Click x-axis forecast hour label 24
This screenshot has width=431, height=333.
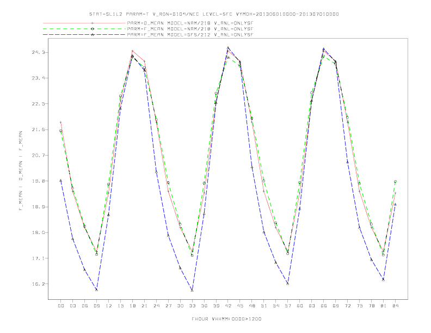click(156, 306)
